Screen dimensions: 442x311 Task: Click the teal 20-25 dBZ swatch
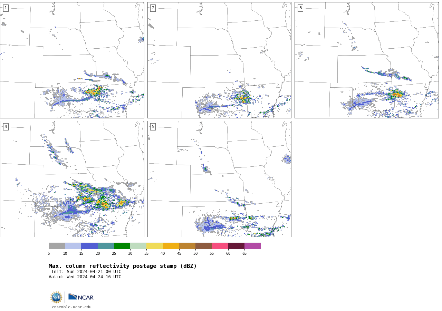tap(106, 246)
